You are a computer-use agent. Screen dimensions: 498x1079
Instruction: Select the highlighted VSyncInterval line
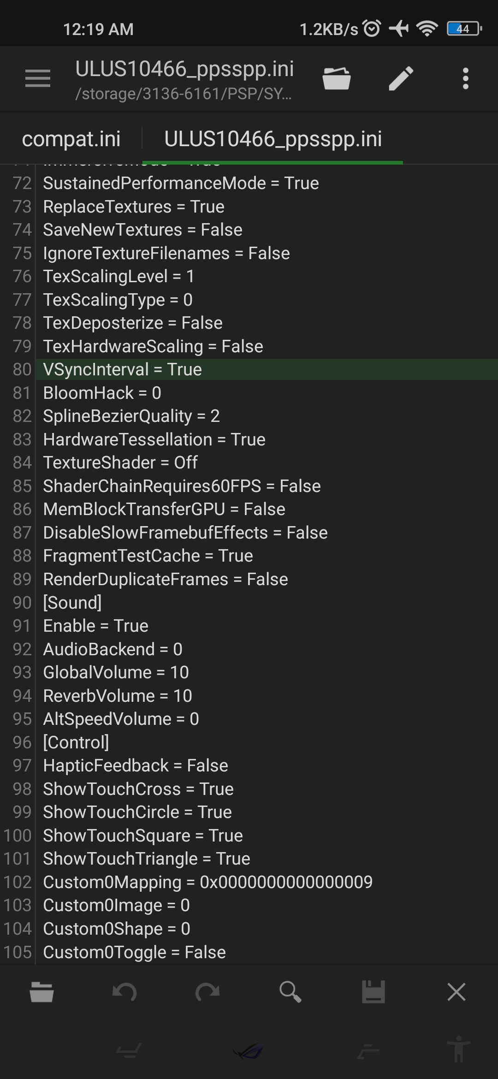121,369
